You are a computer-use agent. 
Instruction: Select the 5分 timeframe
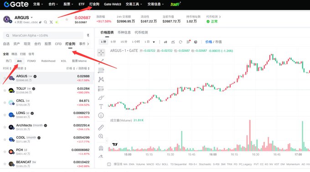point(113,42)
